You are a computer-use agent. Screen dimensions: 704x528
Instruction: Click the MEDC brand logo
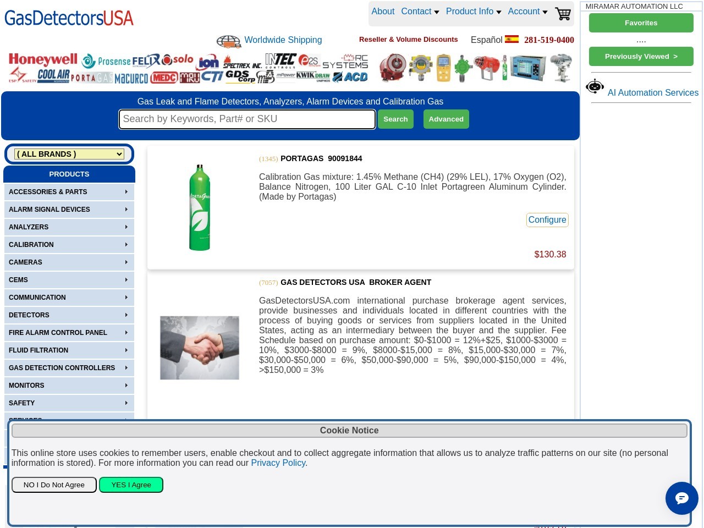tap(164, 78)
